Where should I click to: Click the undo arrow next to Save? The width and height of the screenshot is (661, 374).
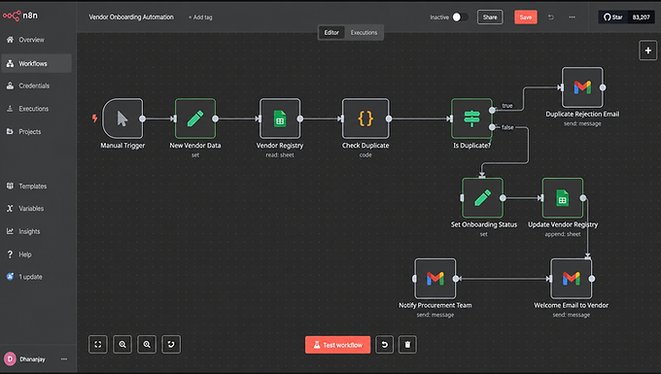551,17
